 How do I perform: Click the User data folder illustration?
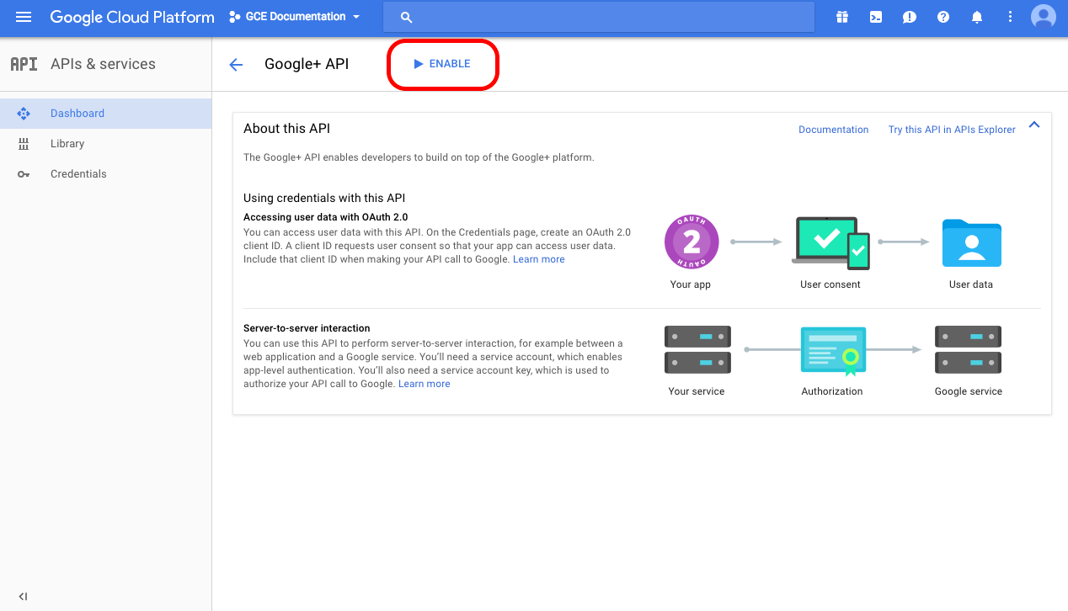point(971,242)
